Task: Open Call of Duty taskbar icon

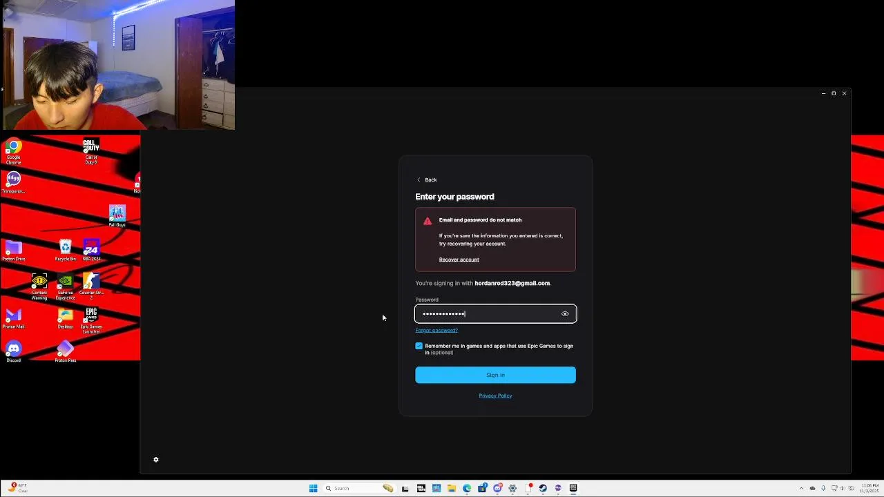Action: [421, 488]
